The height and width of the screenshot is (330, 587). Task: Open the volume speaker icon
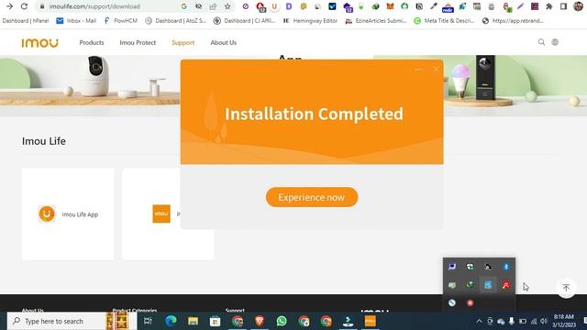click(544, 321)
